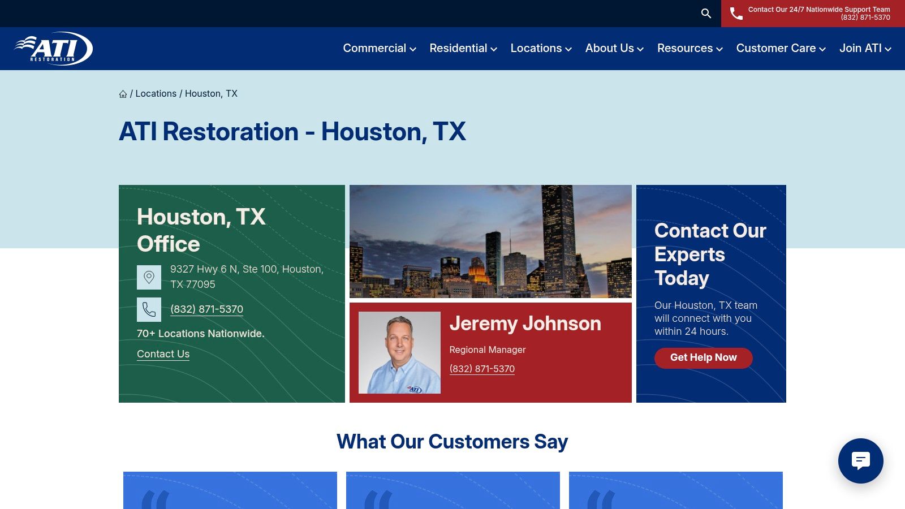905x509 pixels.
Task: Click the phone icon in Houston office card
Action: [x=149, y=309]
